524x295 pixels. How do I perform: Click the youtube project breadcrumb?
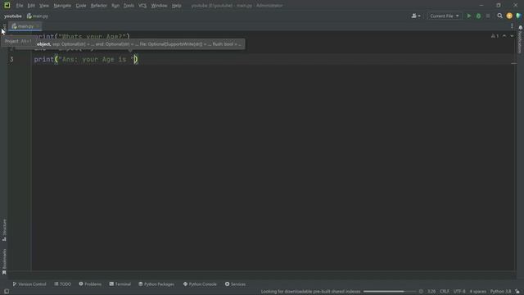[13, 16]
